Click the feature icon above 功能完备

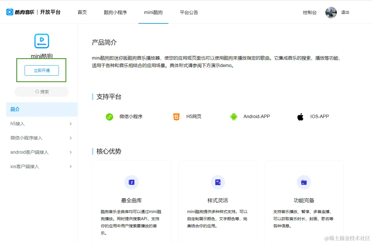tap(304, 182)
